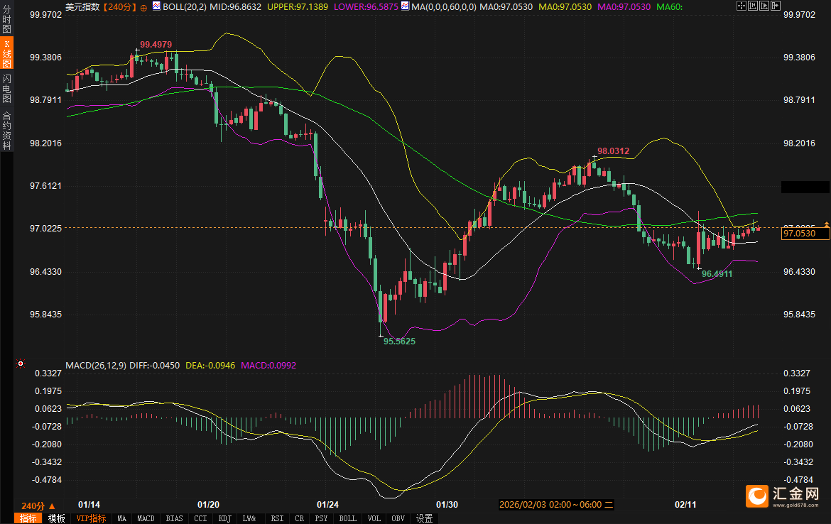Click the red circle marker left of MACD panel
Viewport: 831px width, 524px height.
point(21,364)
